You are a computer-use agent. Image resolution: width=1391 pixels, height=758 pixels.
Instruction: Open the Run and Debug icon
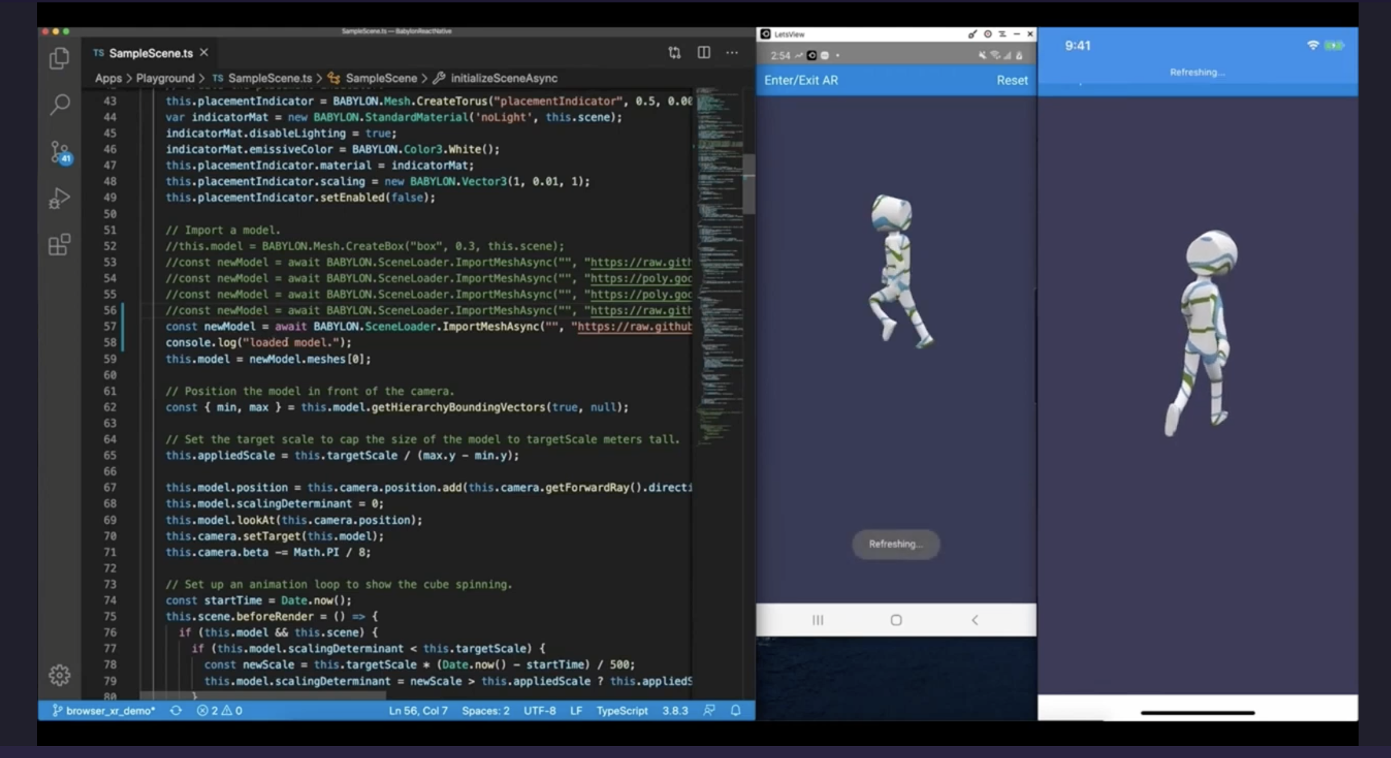59,198
